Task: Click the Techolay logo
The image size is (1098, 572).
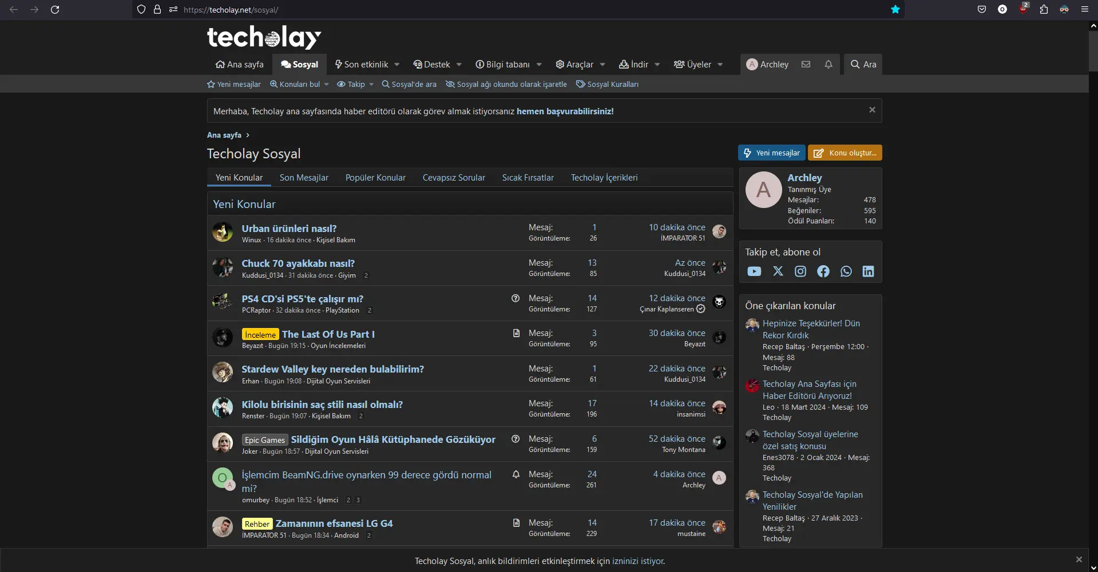Action: (264, 38)
